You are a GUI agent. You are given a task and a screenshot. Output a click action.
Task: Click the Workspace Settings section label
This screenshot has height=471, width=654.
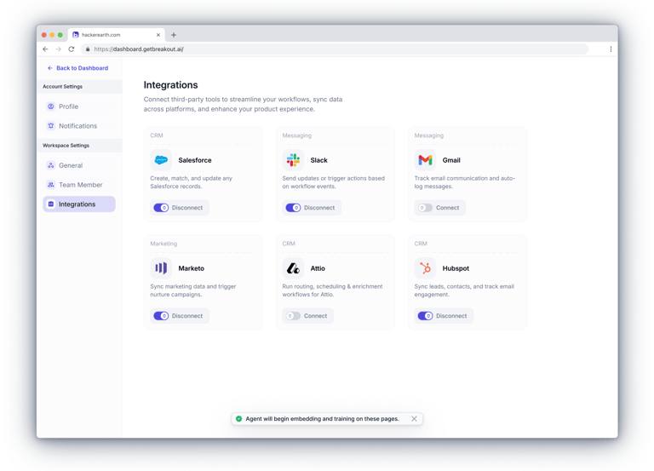pyautogui.click(x=66, y=146)
